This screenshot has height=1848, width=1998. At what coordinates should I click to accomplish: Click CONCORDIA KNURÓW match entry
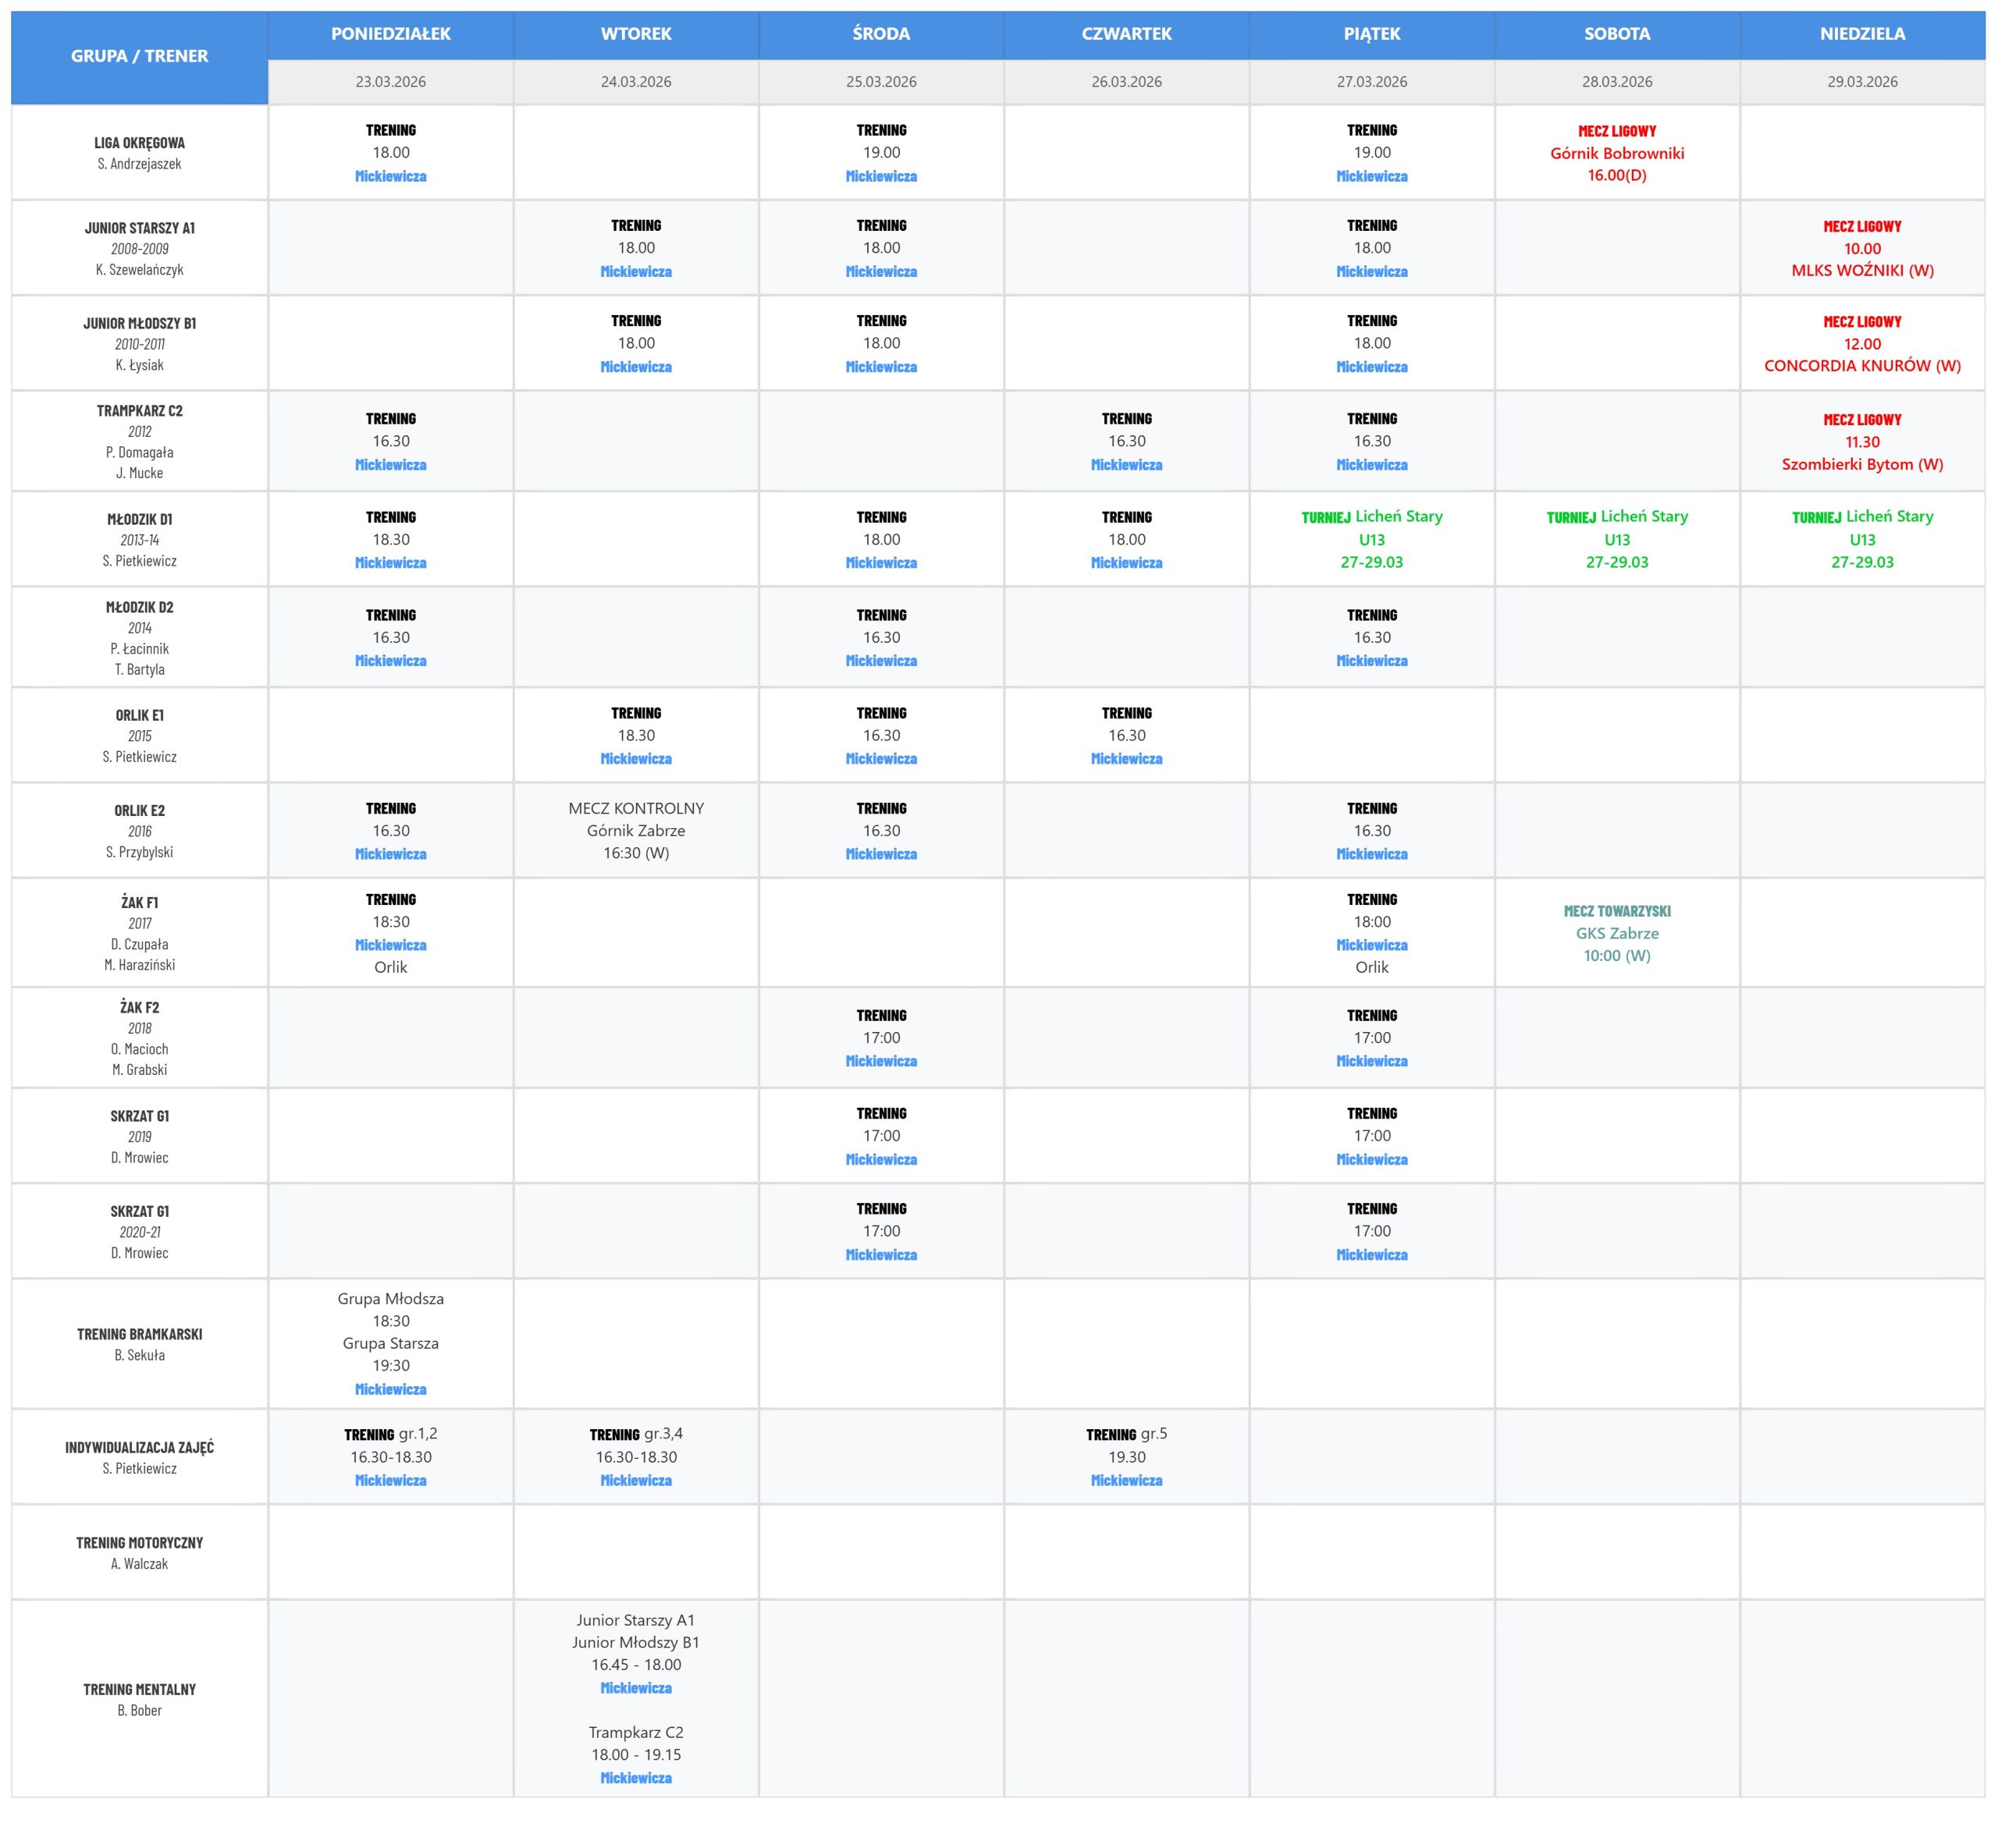tap(1861, 365)
